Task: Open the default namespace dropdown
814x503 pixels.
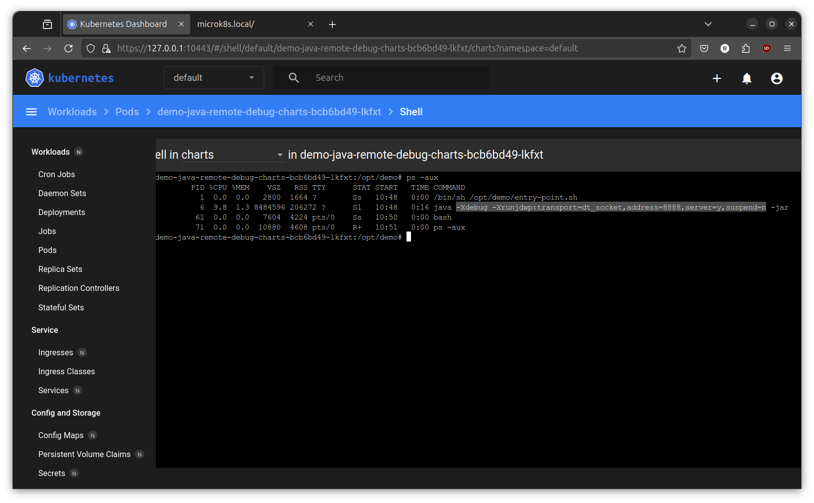Action: coord(214,78)
